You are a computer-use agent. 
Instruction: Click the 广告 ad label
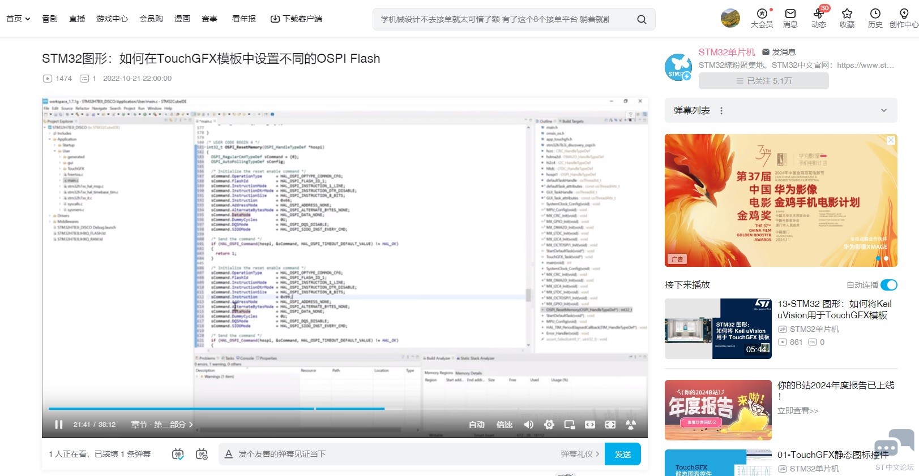677,259
